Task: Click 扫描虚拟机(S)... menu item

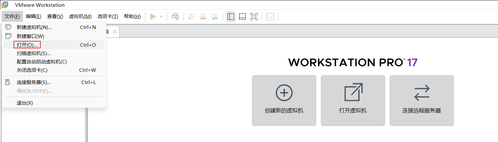Action: point(34,53)
